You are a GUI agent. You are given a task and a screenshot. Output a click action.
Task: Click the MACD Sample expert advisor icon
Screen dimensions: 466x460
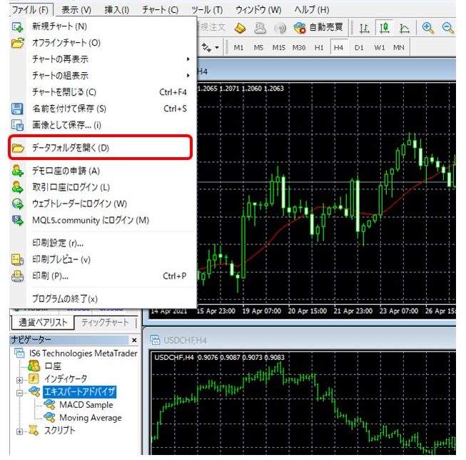tap(49, 405)
